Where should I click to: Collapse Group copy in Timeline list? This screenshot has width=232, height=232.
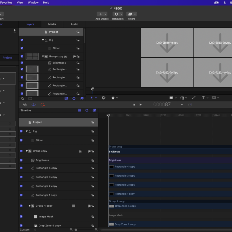(x=27, y=151)
